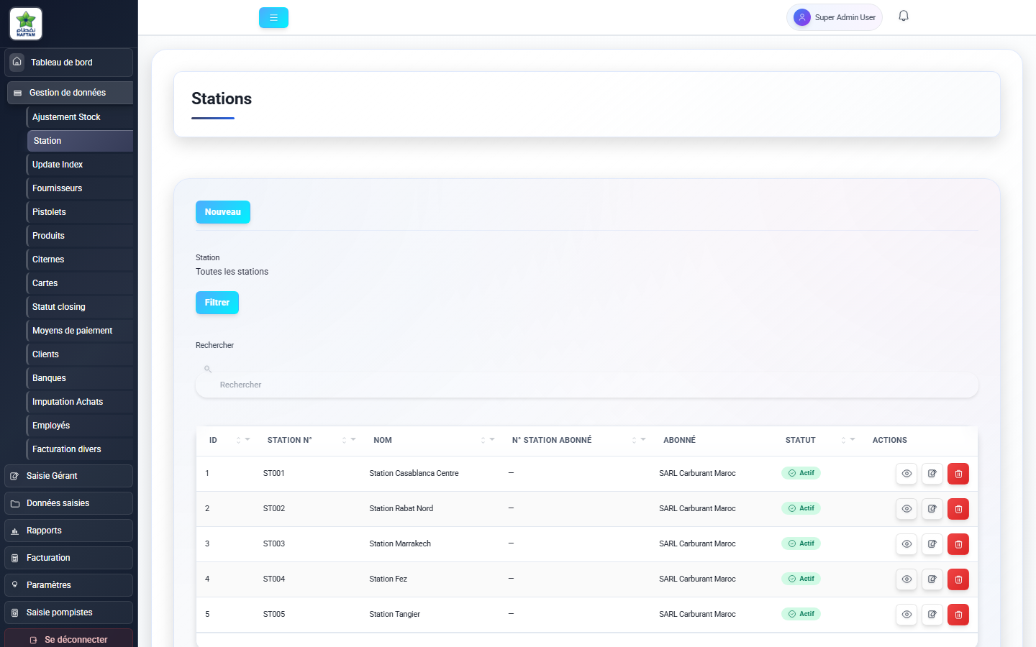This screenshot has width=1036, height=647.
Task: Open the Citernes menu entry
Action: click(79, 260)
